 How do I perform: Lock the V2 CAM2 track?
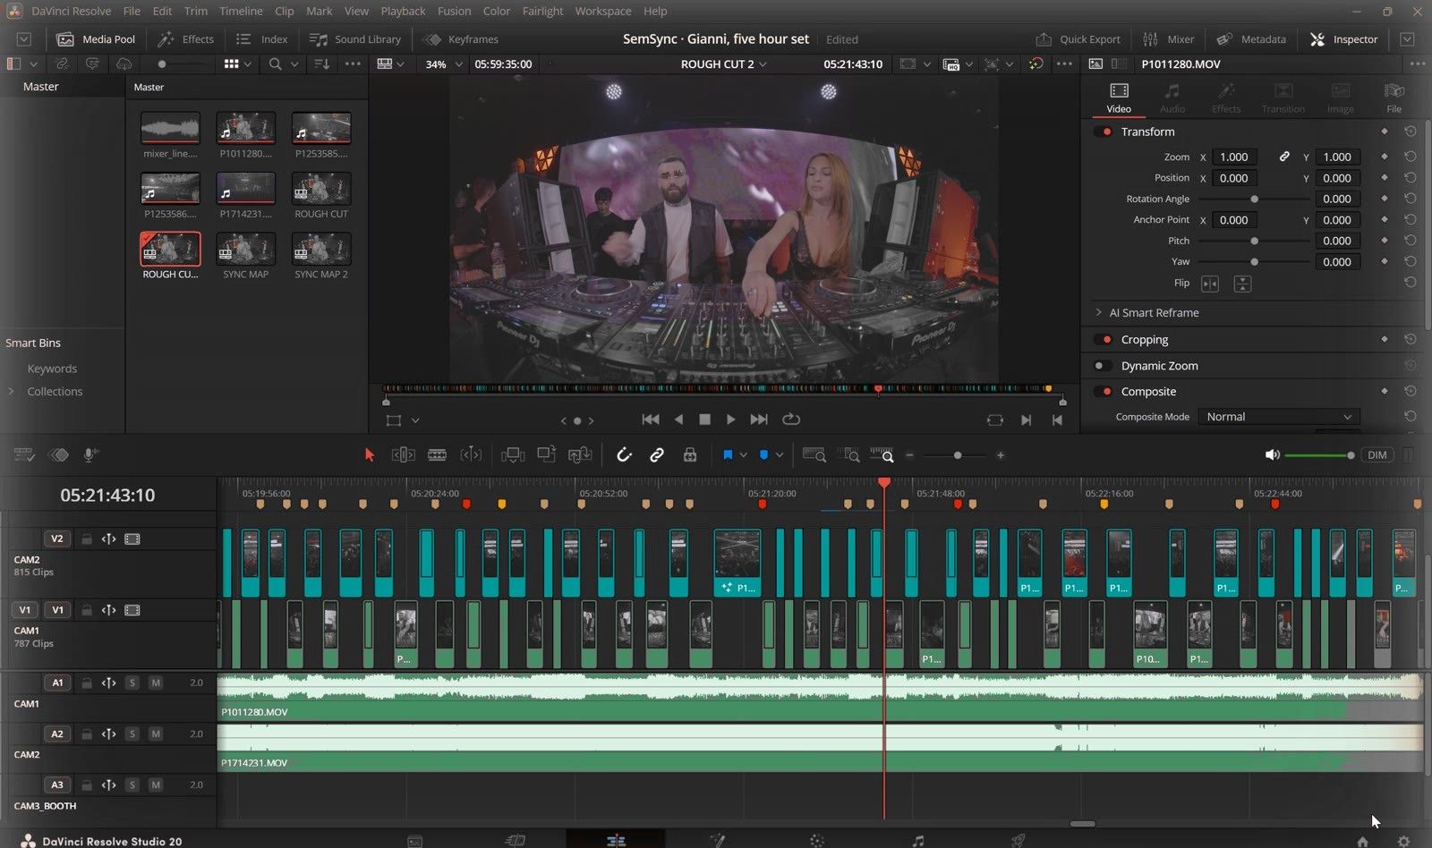87,538
